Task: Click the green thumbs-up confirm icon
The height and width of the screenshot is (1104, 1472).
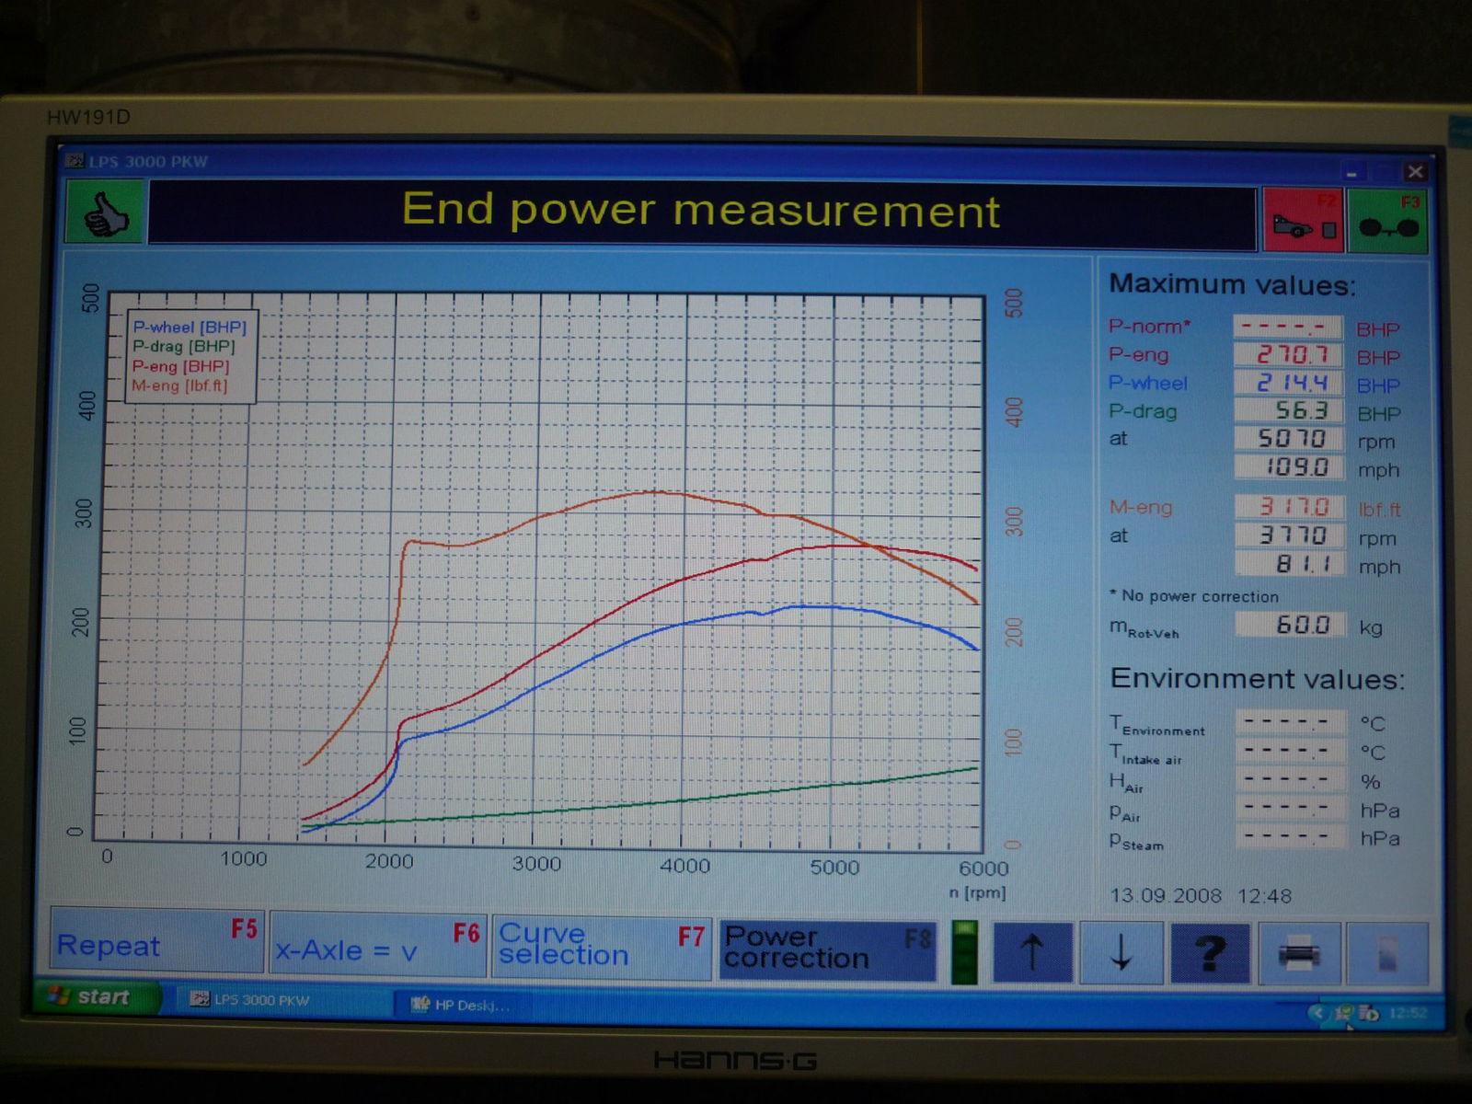Action: click(104, 213)
